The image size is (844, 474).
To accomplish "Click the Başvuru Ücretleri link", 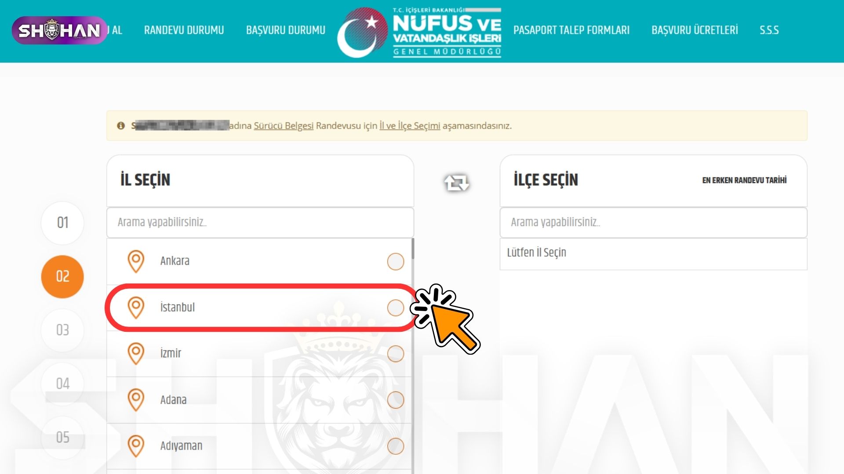I will pyautogui.click(x=695, y=30).
